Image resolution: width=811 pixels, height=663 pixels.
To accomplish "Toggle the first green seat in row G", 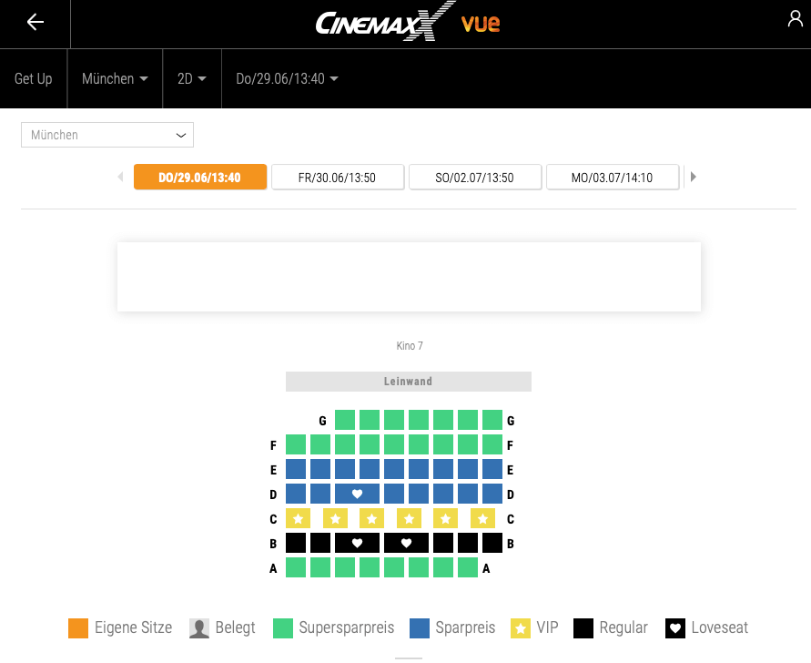I will click(345, 420).
